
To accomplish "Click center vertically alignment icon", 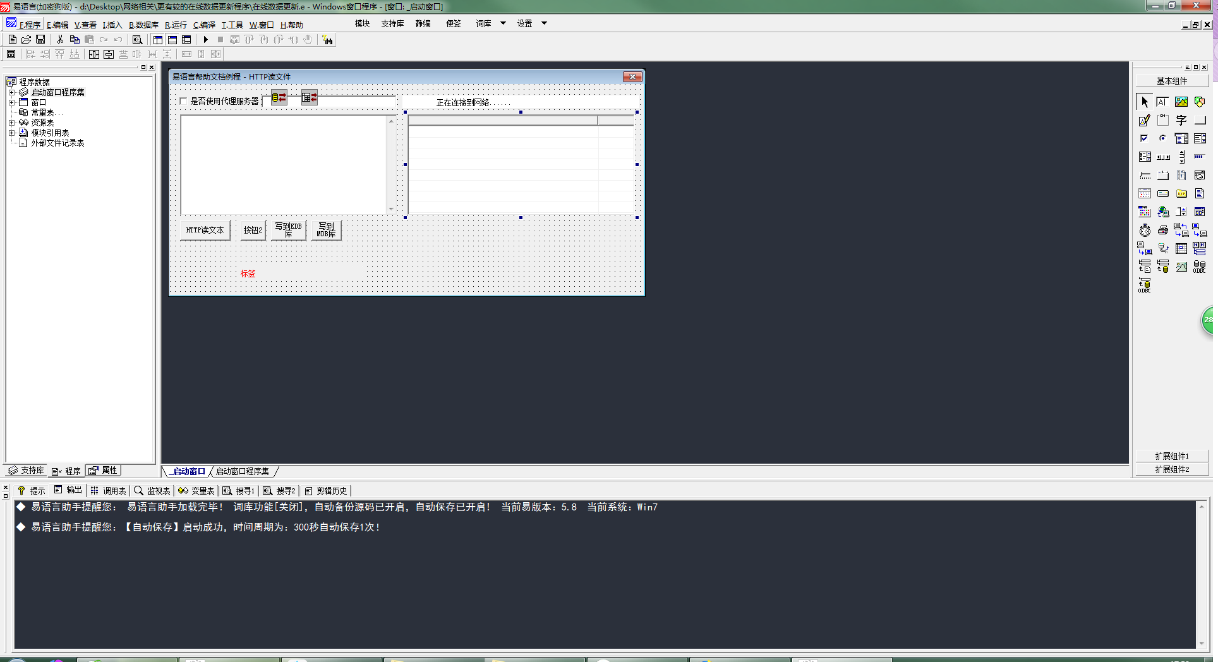I will click(109, 54).
